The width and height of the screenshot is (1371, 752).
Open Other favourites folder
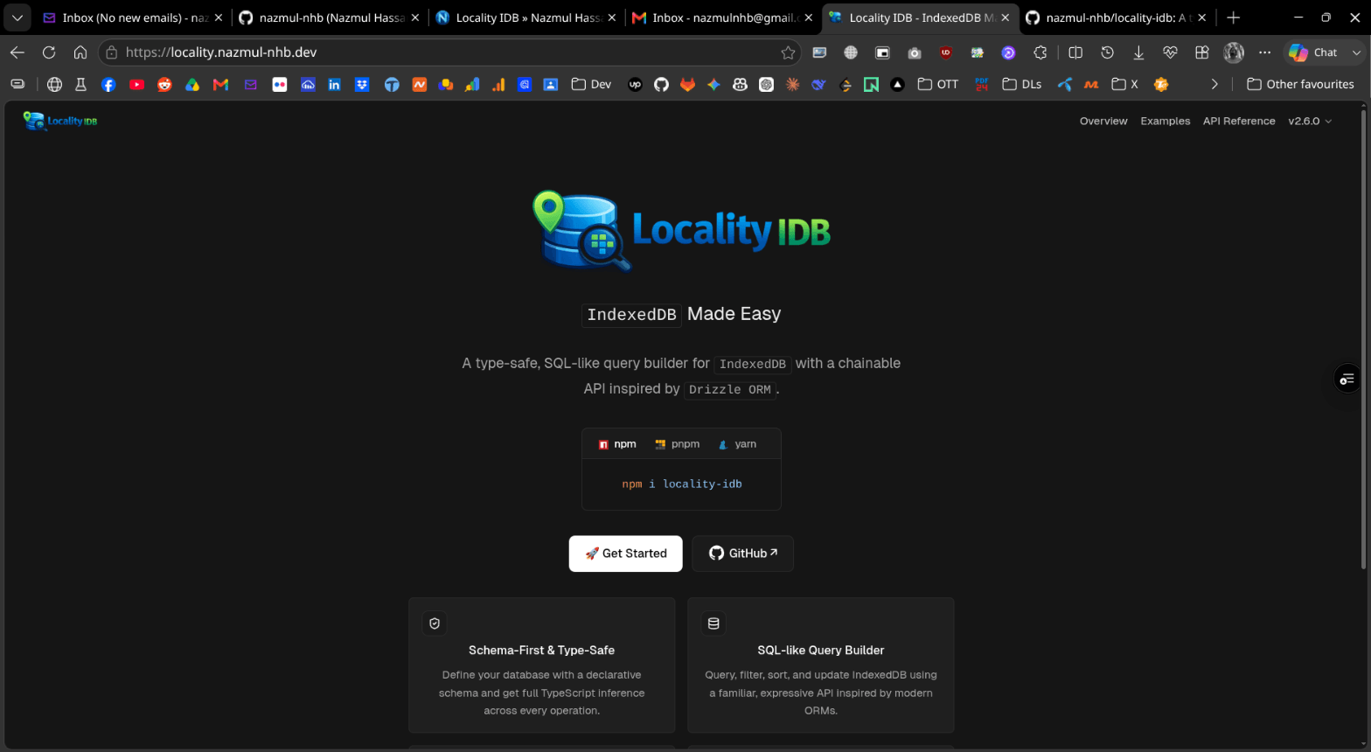click(x=1300, y=85)
